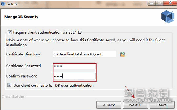The height and width of the screenshot is (110, 177).
Task: Focus the Certificate Password field
Action: (x=74, y=66)
